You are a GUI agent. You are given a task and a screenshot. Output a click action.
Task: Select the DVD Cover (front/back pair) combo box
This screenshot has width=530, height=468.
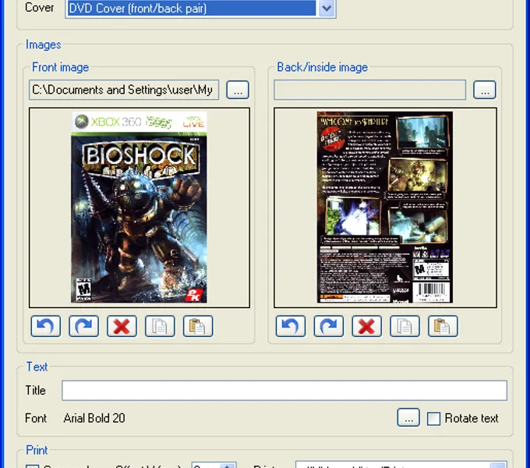coord(200,8)
